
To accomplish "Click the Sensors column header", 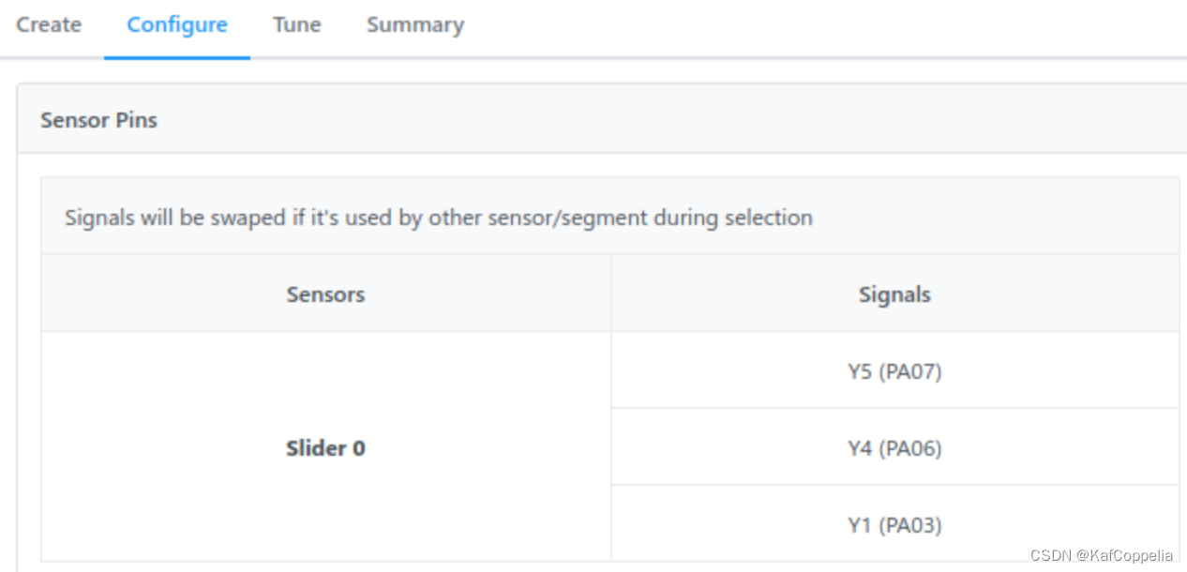I will [325, 294].
